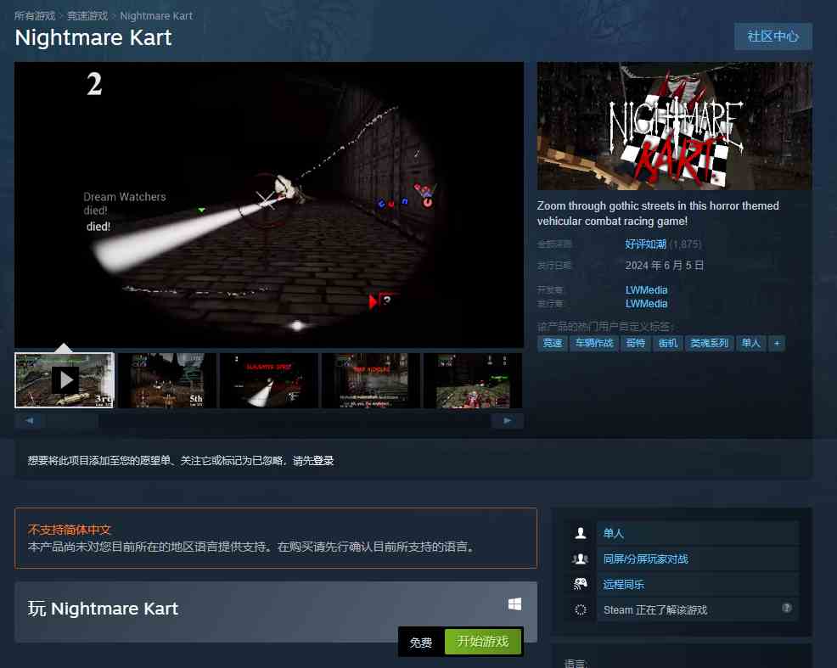The height and width of the screenshot is (668, 837).
Task: Select the second screenshot thumbnail showing 5th
Action: (x=167, y=380)
